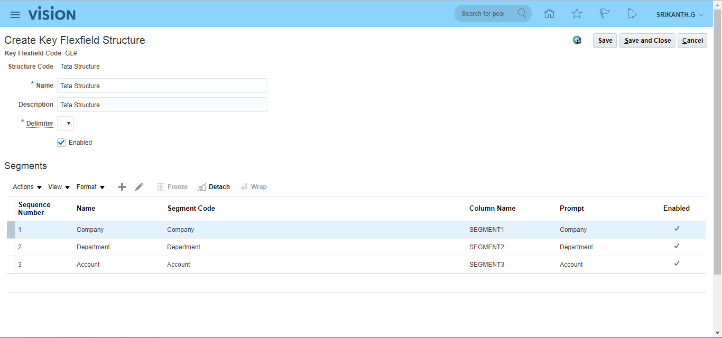Expand the Format menu
This screenshot has width=722, height=338.
[x=90, y=187]
